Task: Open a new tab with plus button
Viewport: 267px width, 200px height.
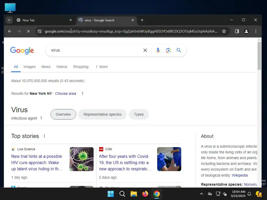Action: 142,20
